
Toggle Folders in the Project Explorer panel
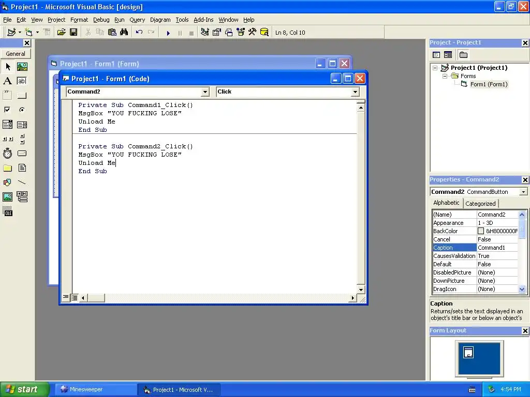pos(463,55)
